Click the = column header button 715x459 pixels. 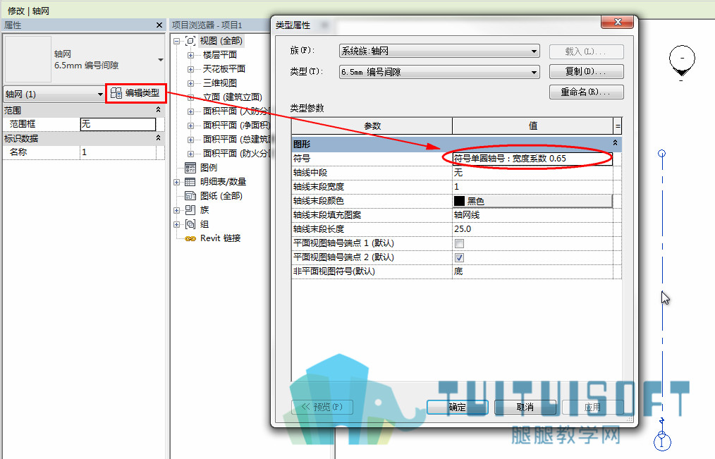pos(618,126)
